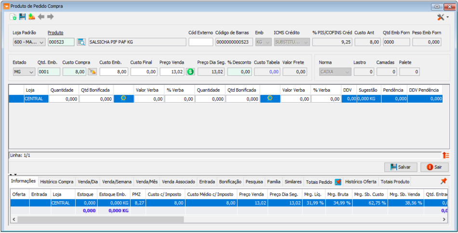Click the red sort arrow icon below grid
The width and height of the screenshot is (458, 233).
click(x=445, y=155)
